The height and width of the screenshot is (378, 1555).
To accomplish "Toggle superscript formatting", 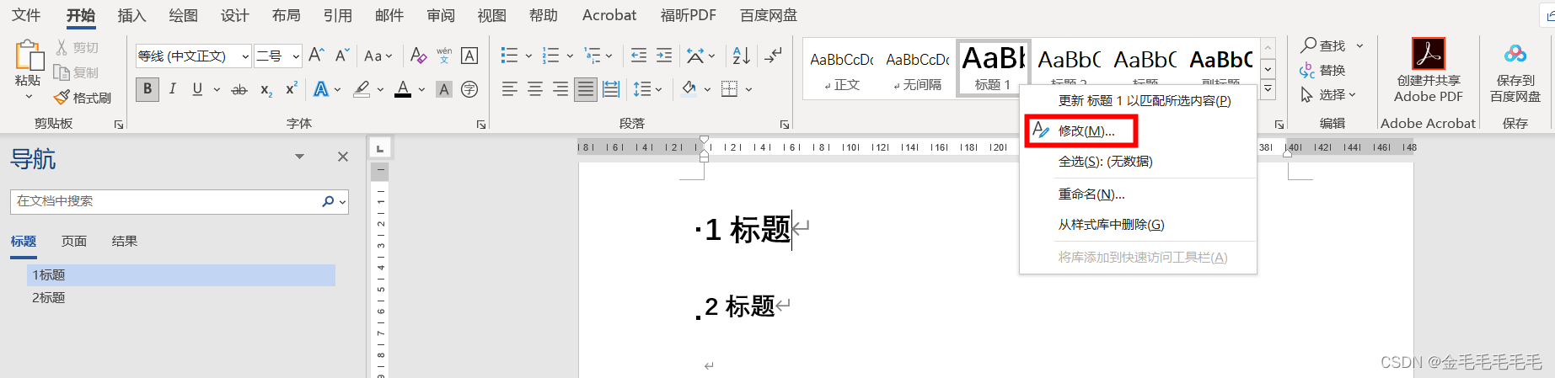I will click(x=292, y=89).
